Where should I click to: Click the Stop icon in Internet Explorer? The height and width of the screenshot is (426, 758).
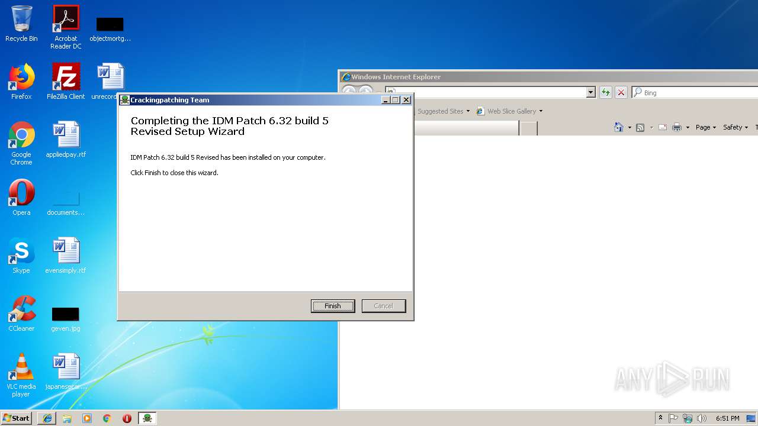click(x=621, y=92)
